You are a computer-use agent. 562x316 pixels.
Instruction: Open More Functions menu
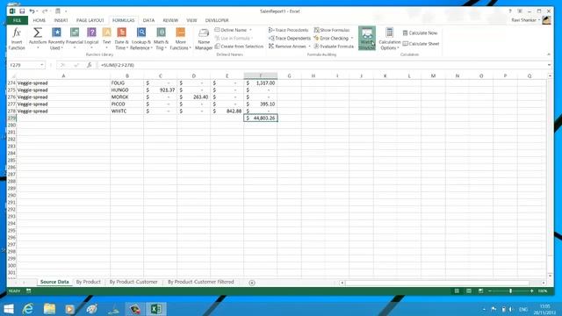tap(180, 39)
